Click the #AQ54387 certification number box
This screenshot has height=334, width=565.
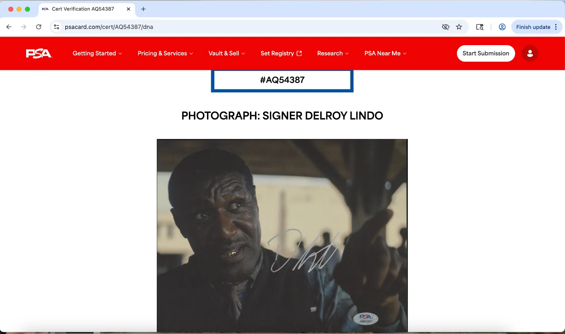point(282,80)
